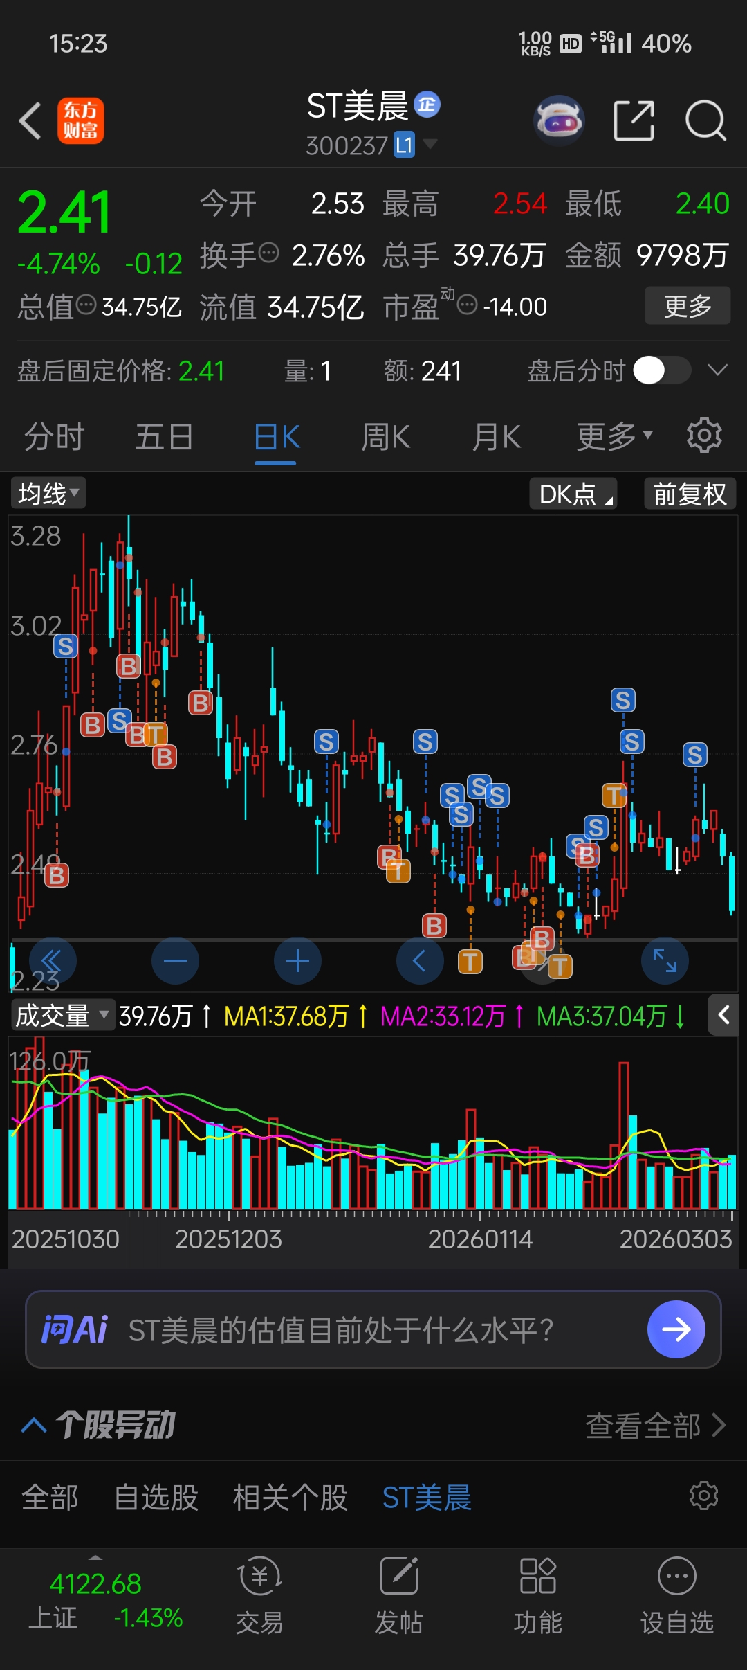Tap the MA3:37.04万 volume label
Screen dimensions: 747x1670
click(x=611, y=1016)
